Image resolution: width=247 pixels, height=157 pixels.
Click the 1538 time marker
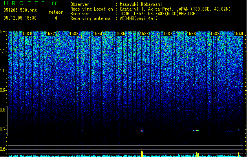tap(191, 34)
